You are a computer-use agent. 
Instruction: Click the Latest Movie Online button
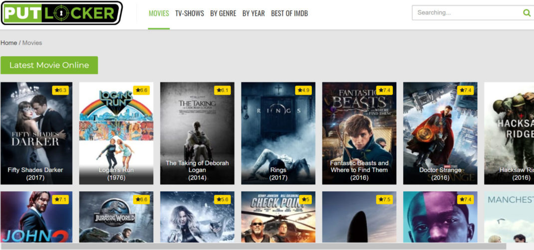coord(49,65)
